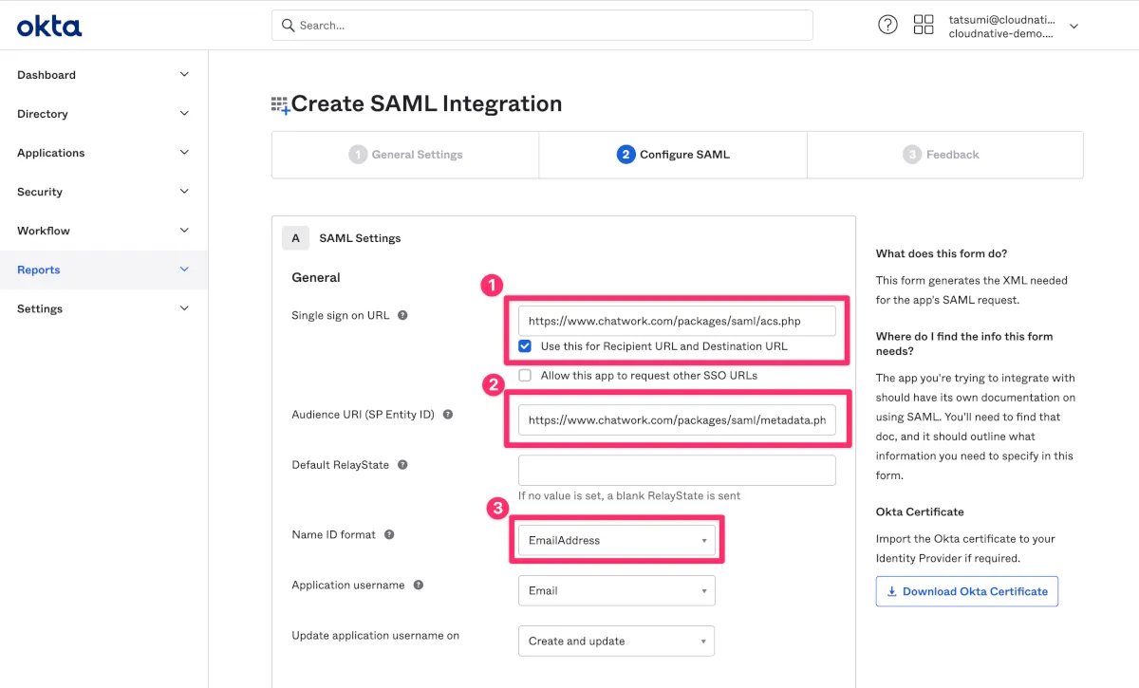Click help icon beside Single sign on URL
This screenshot has width=1139, height=688.
coord(402,315)
